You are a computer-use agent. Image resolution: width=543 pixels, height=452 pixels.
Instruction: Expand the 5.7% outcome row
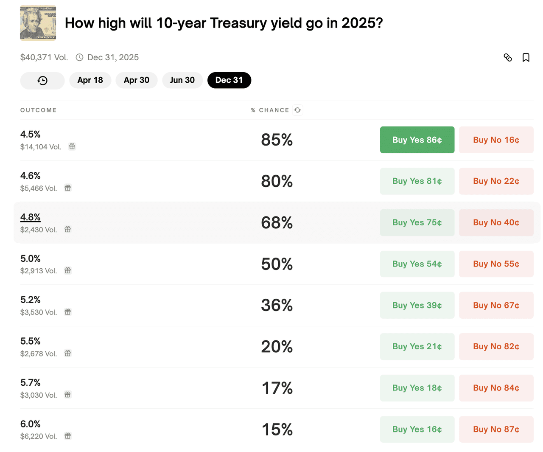[170, 388]
